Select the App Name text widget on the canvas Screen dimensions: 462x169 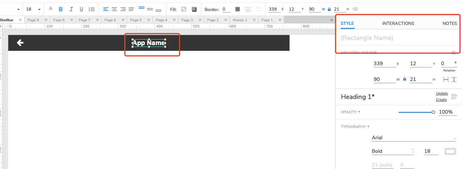click(x=149, y=43)
